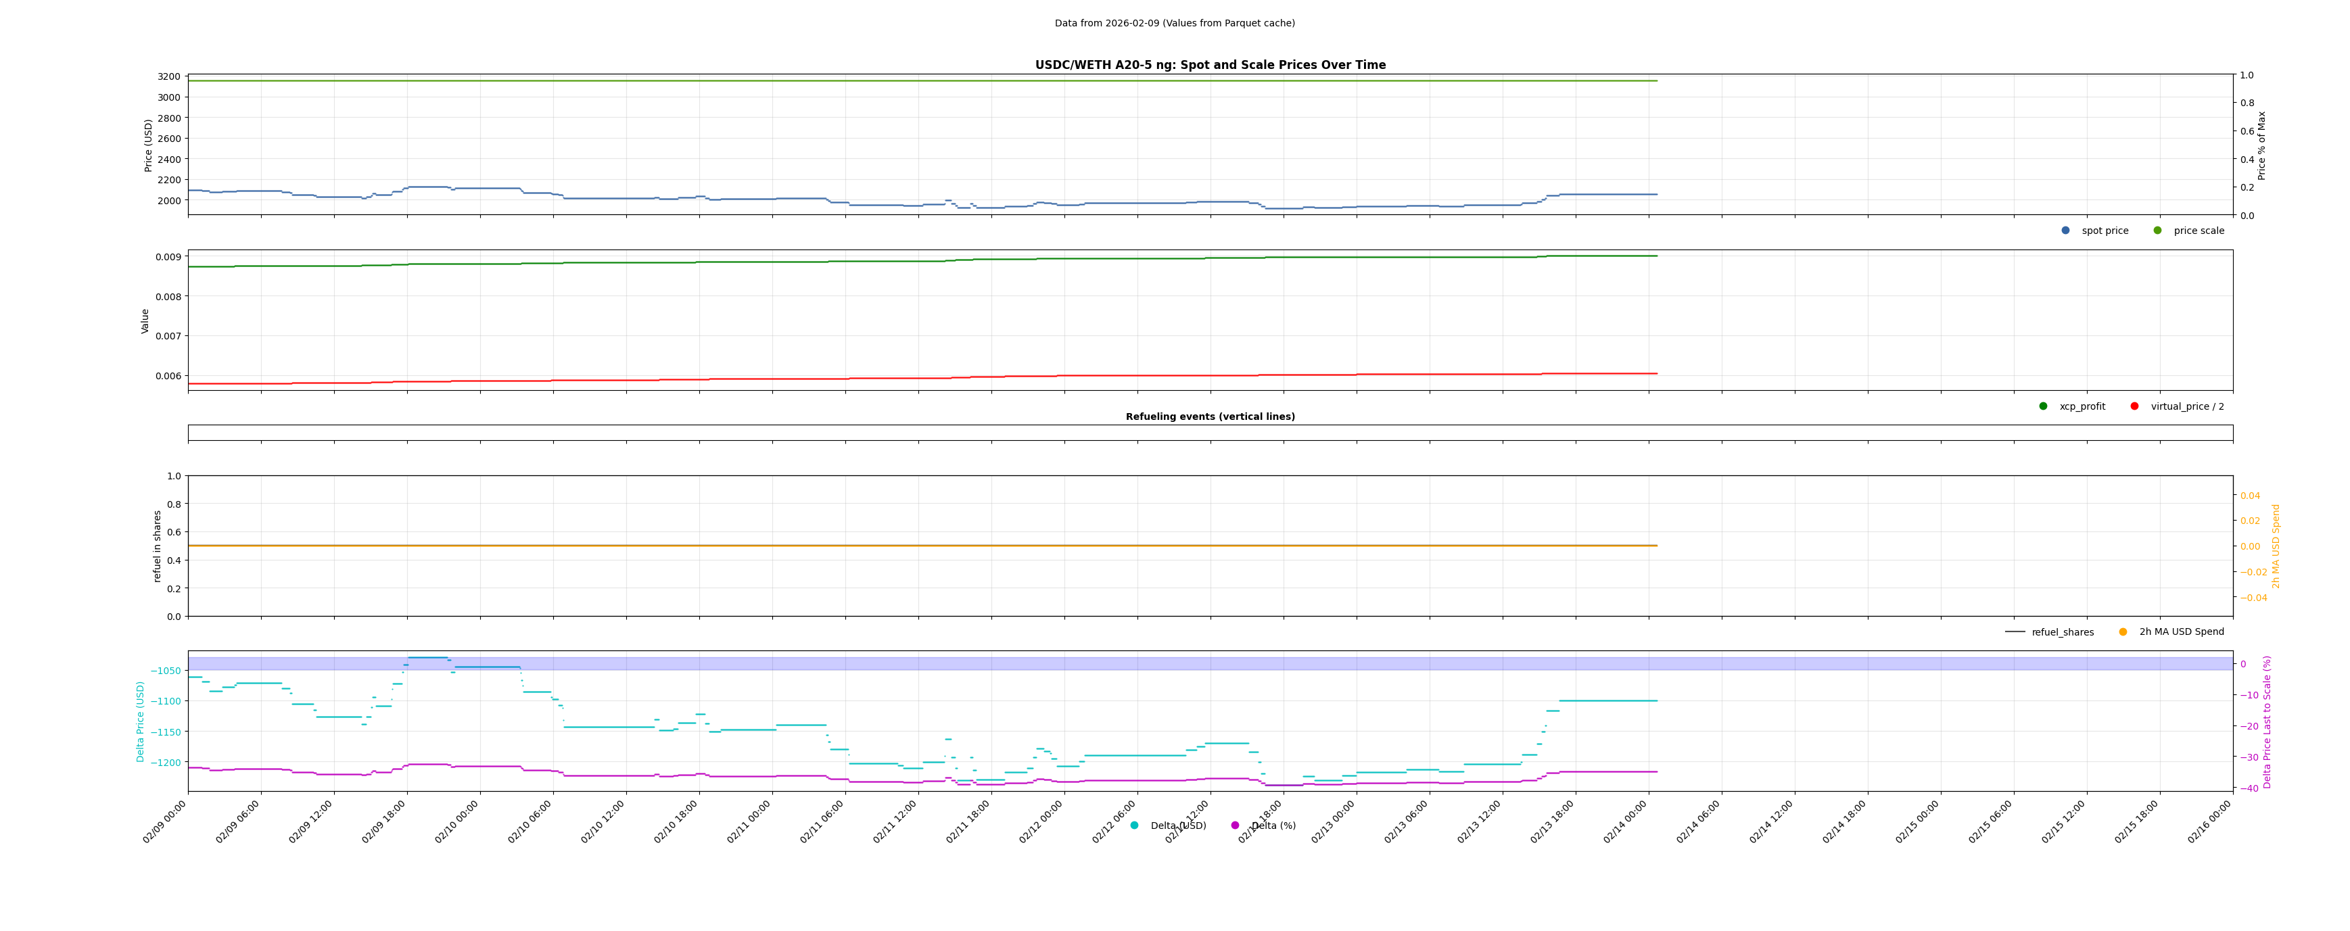
Task: Click the black refuel_shares legend line
Action: point(2015,632)
